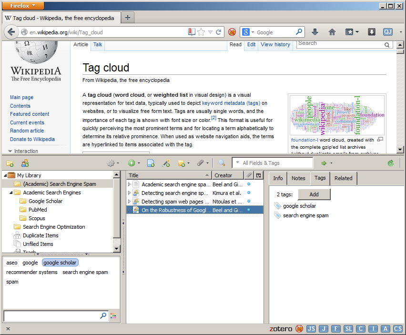406x335 pixels.
Task: Click red blocked icon beside search box
Action: pos(232,32)
